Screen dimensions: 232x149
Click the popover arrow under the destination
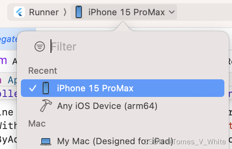pyautogui.click(x=122, y=26)
